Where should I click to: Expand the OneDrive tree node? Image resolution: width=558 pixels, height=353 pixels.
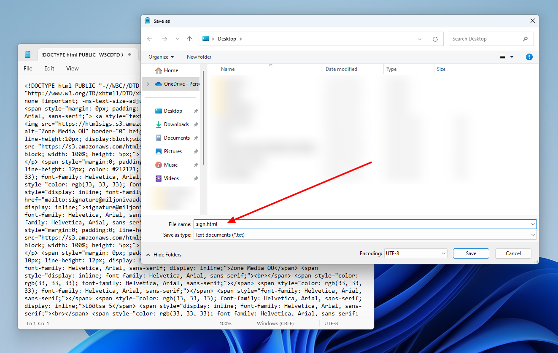pyautogui.click(x=148, y=84)
